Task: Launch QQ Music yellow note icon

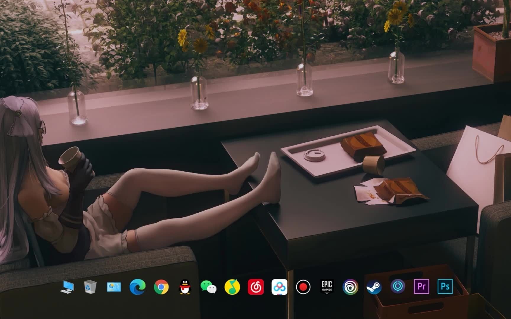Action: [x=232, y=287]
